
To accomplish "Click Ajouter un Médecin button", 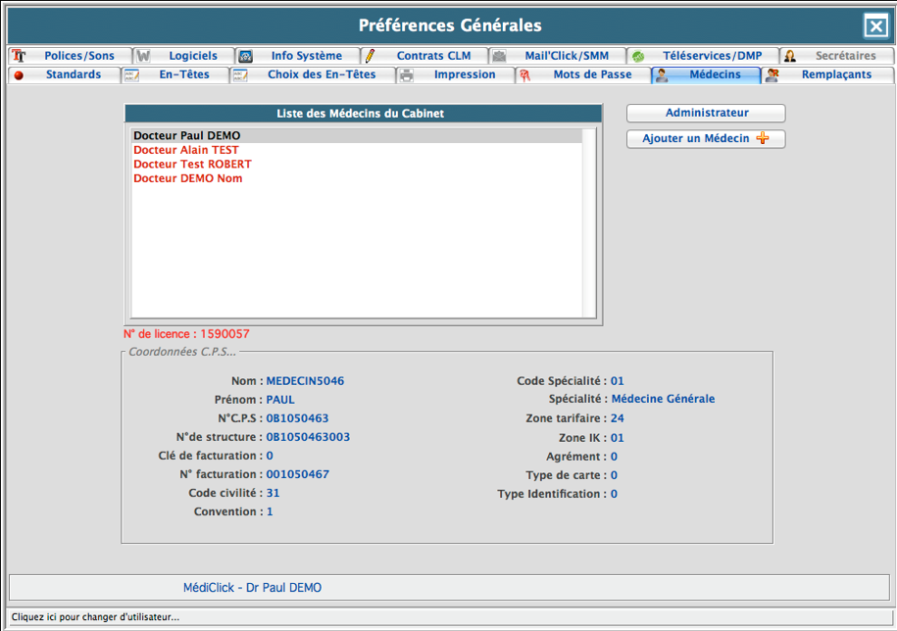I will click(x=706, y=139).
